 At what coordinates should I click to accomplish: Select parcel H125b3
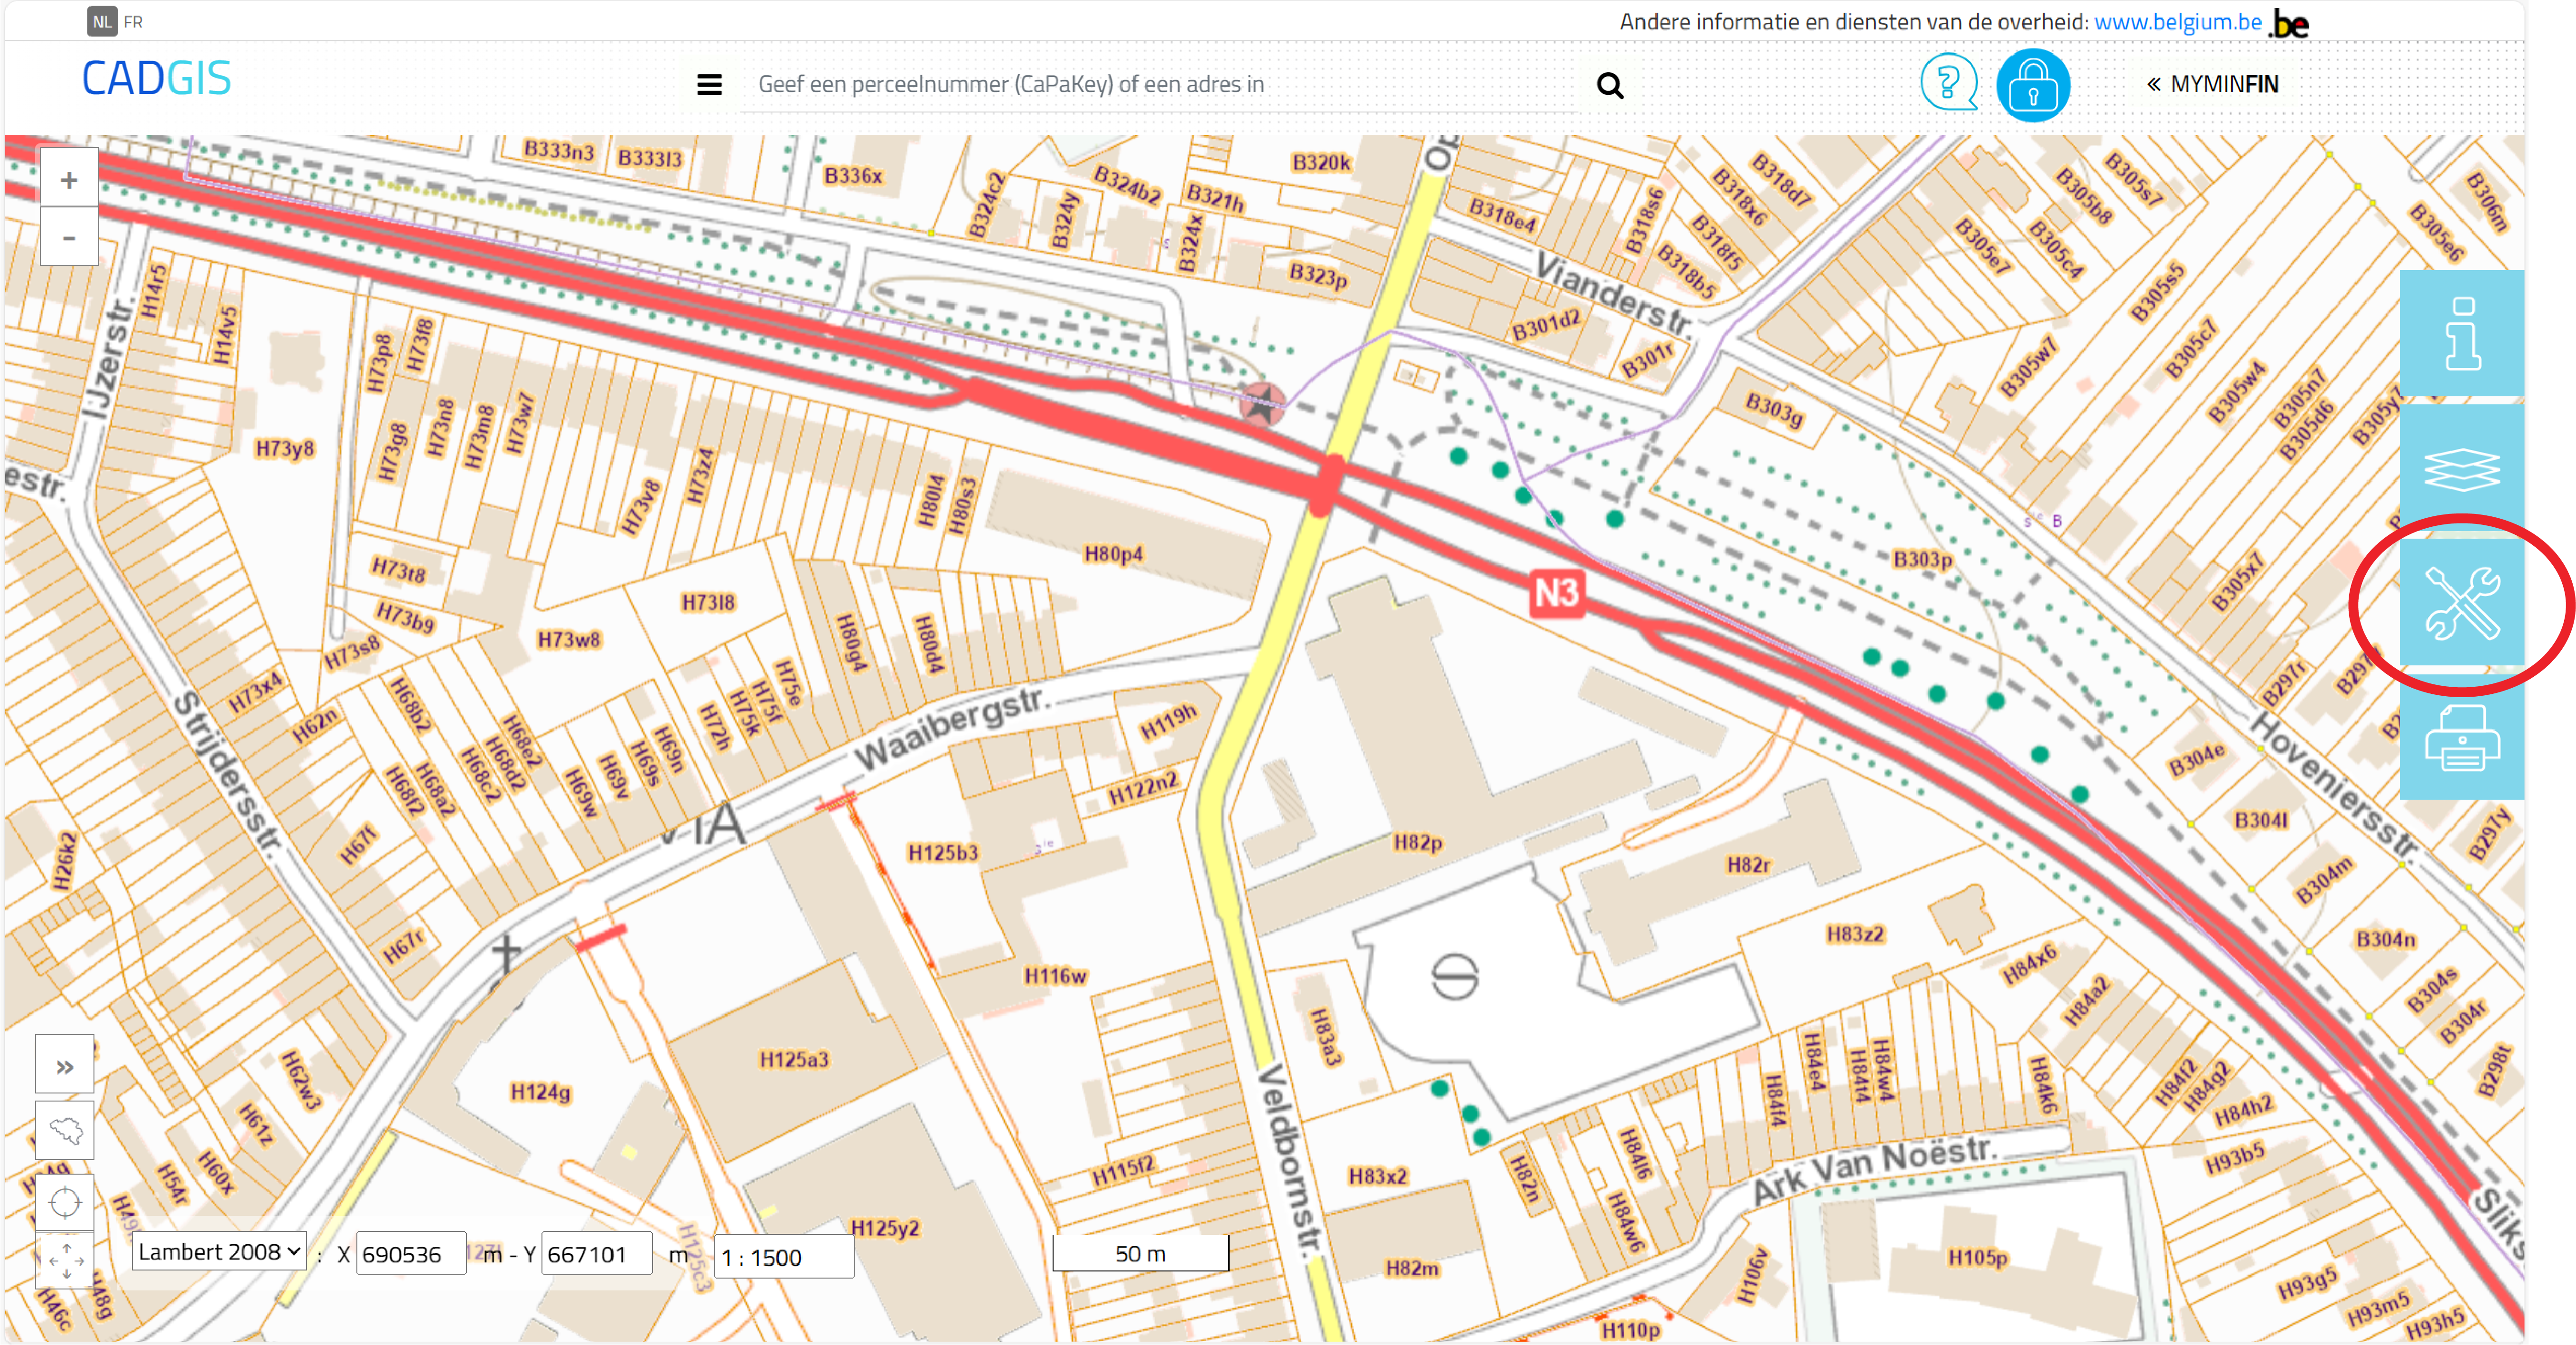pos(943,853)
